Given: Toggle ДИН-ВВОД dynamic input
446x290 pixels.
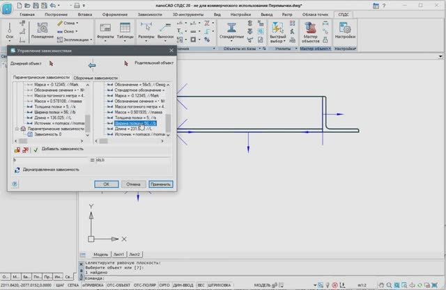Looking at the screenshot, I should pos(183,285).
